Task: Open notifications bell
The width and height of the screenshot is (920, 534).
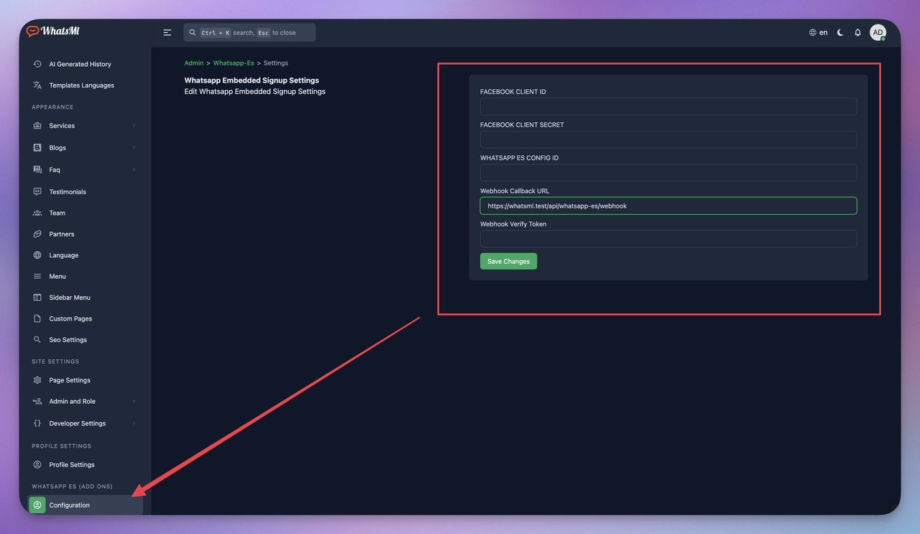Action: pyautogui.click(x=857, y=32)
